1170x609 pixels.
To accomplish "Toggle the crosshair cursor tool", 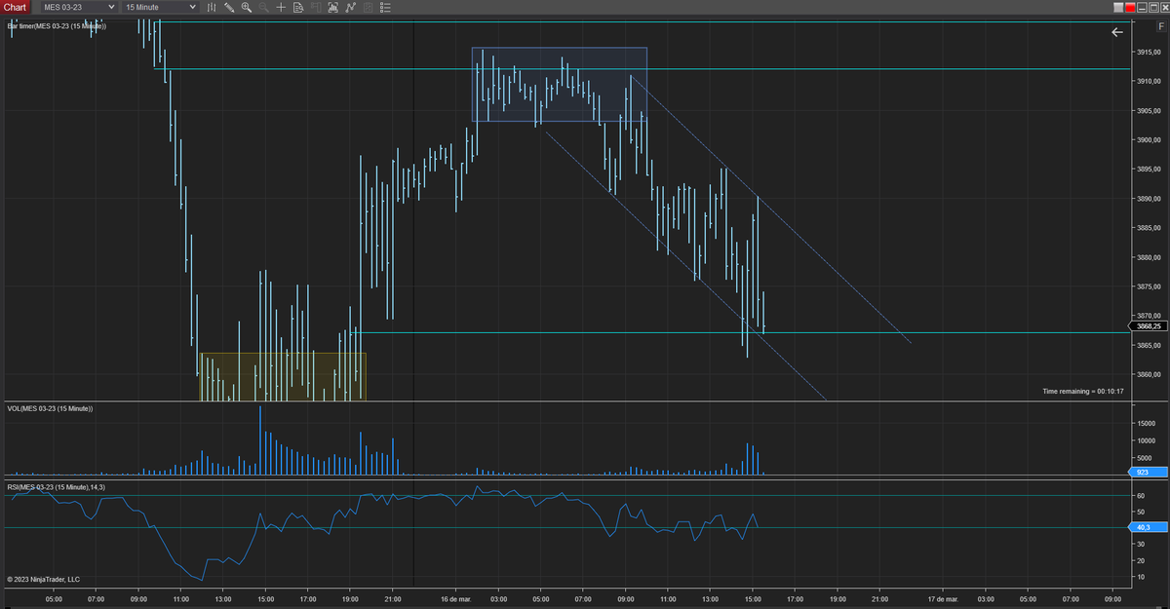I will click(x=281, y=7).
